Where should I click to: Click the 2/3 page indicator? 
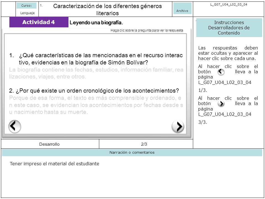click(144, 144)
